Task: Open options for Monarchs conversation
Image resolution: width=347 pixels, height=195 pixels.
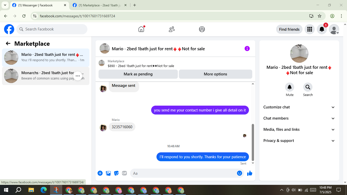Action: coord(78,76)
